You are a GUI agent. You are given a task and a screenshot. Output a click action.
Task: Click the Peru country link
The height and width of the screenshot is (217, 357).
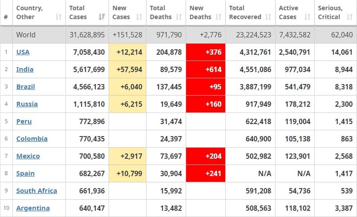point(24,121)
